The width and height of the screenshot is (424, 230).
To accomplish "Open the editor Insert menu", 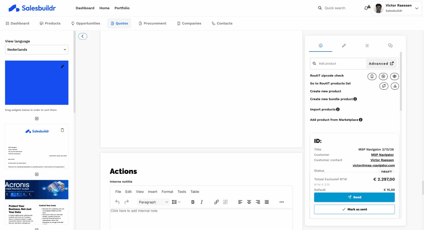I will pos(153,192).
